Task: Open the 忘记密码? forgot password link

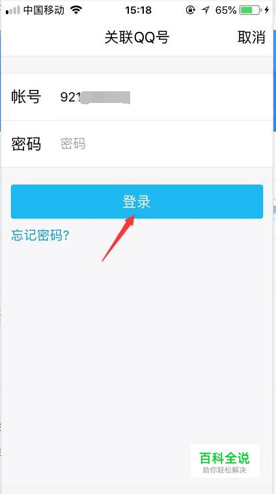Action: pyautogui.click(x=40, y=235)
